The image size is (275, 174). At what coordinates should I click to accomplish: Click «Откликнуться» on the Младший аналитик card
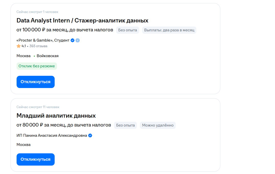[x=35, y=159]
